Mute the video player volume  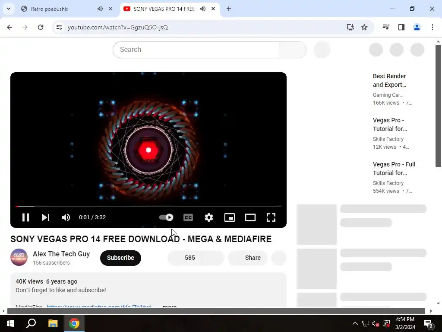click(x=66, y=217)
